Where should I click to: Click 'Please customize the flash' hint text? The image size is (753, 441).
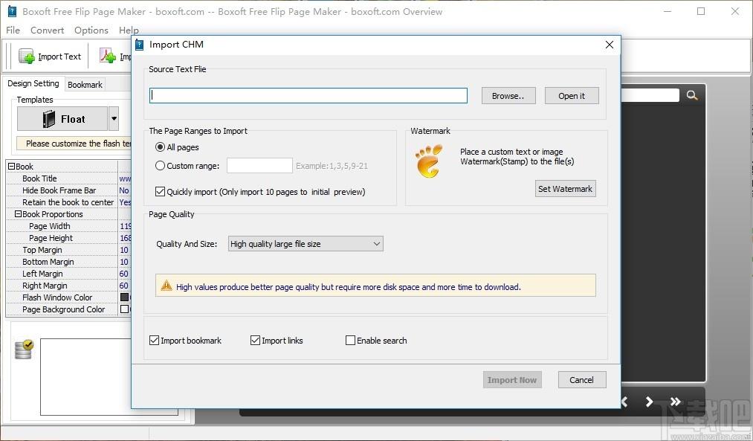point(78,144)
